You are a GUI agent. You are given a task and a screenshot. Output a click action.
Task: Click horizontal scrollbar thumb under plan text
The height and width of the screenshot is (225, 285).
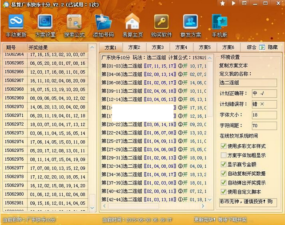coord(133,206)
